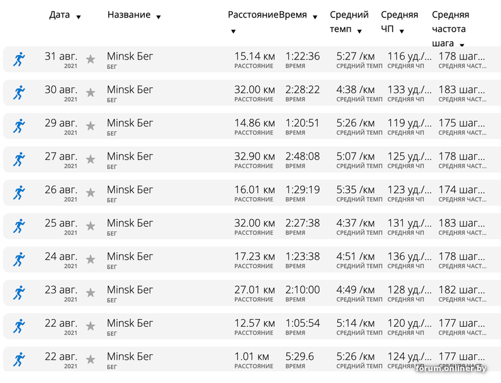Click the running icon for 24 авг. activity
The image size is (501, 383).
[x=19, y=259]
